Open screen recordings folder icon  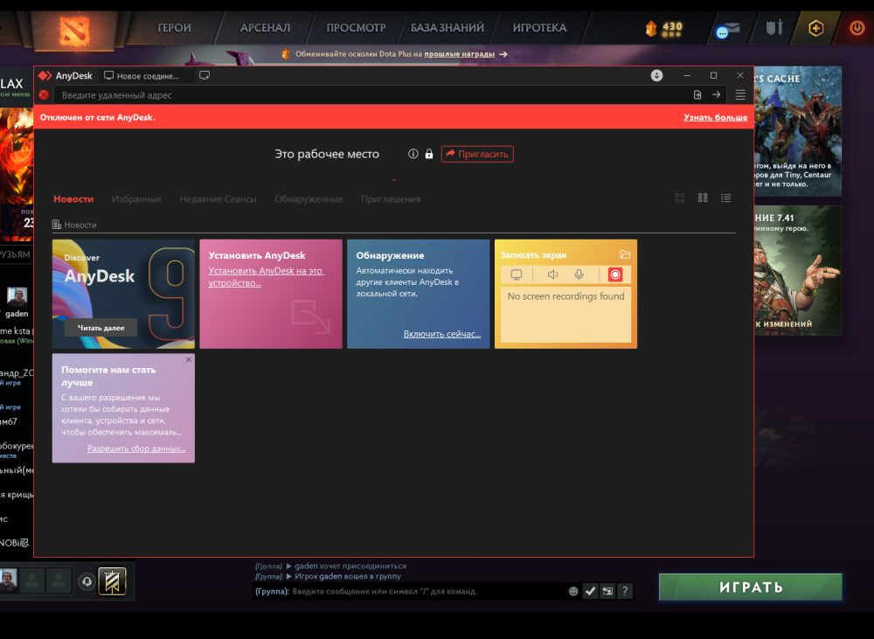[625, 254]
